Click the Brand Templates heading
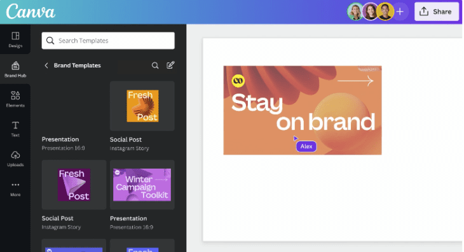The image size is (464, 252). point(78,66)
